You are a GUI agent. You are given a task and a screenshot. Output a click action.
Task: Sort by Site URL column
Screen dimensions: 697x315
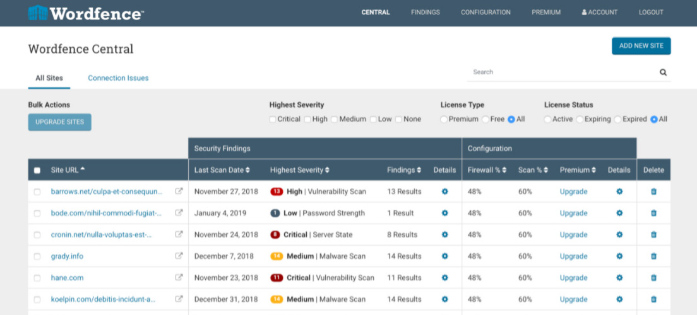68,170
